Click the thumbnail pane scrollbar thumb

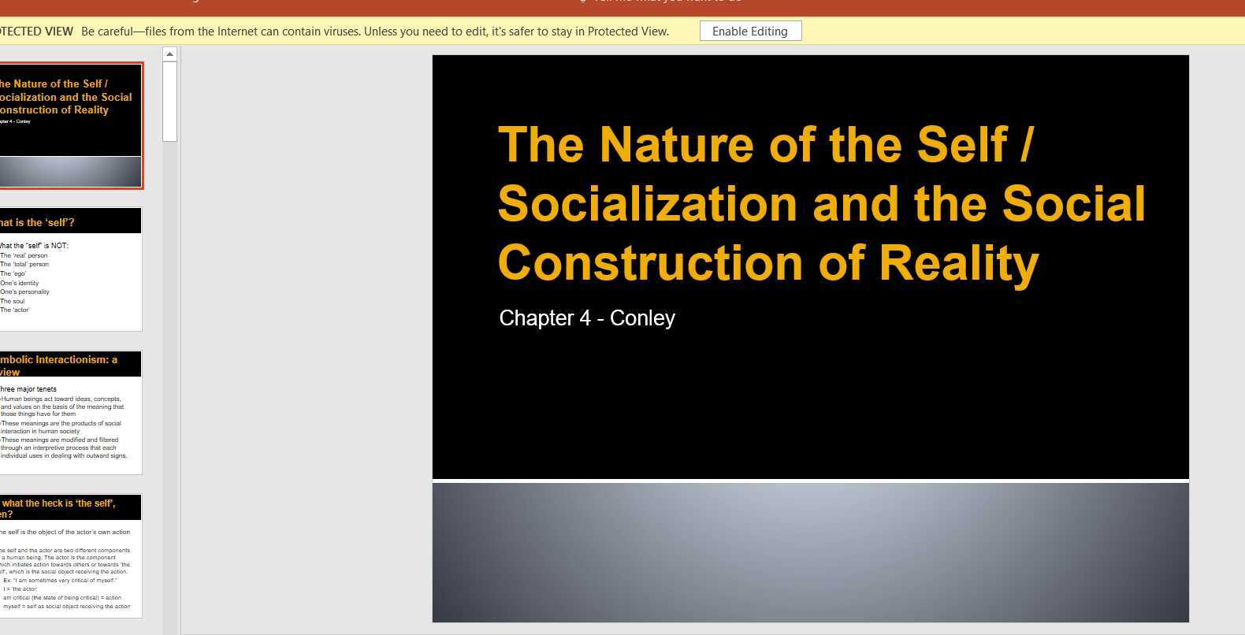(169, 102)
